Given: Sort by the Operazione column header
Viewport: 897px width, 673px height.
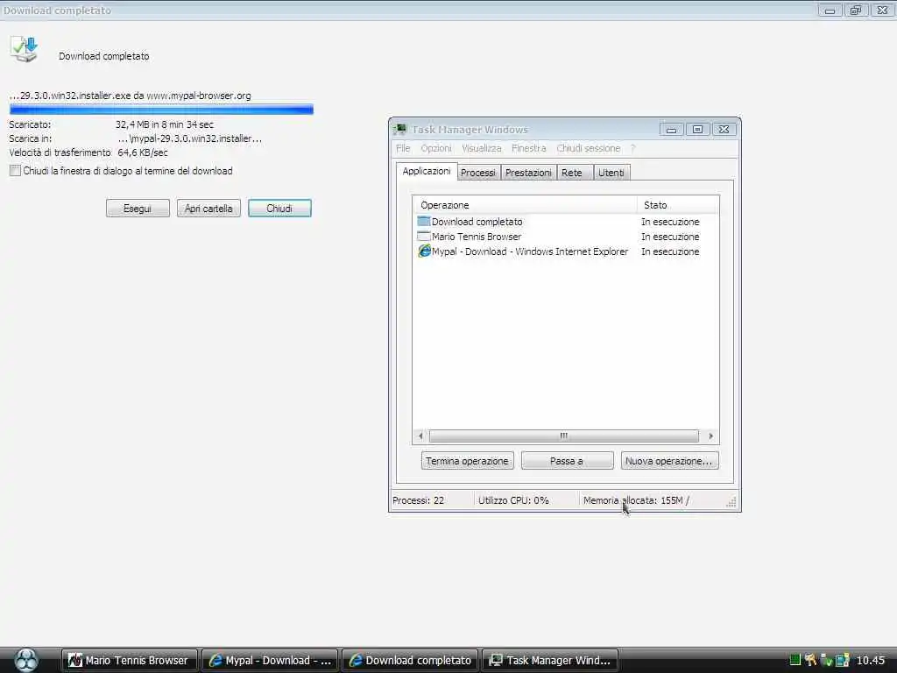Looking at the screenshot, I should [525, 205].
